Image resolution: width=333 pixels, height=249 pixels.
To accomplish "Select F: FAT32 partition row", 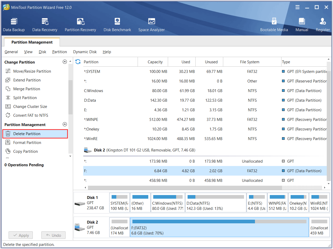I will click(205, 171).
